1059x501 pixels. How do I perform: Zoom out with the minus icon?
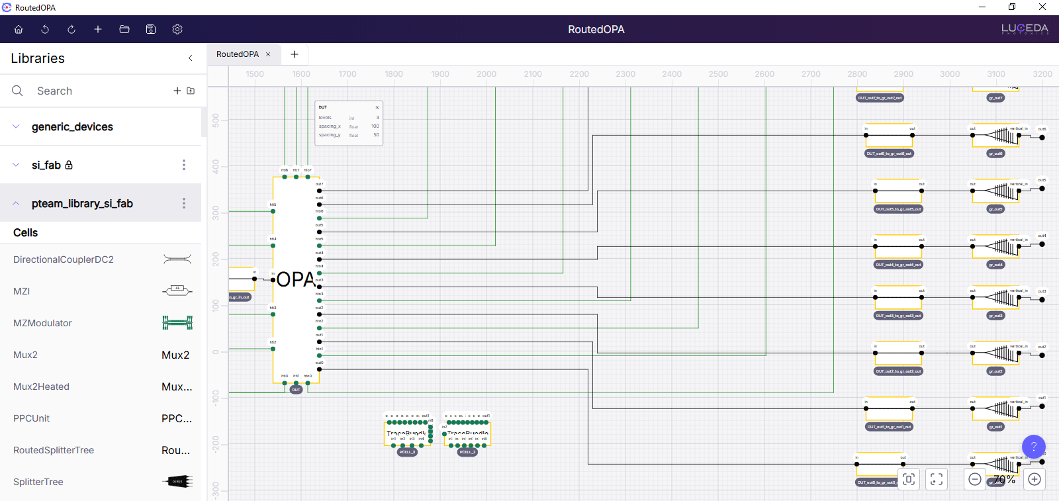point(975,479)
